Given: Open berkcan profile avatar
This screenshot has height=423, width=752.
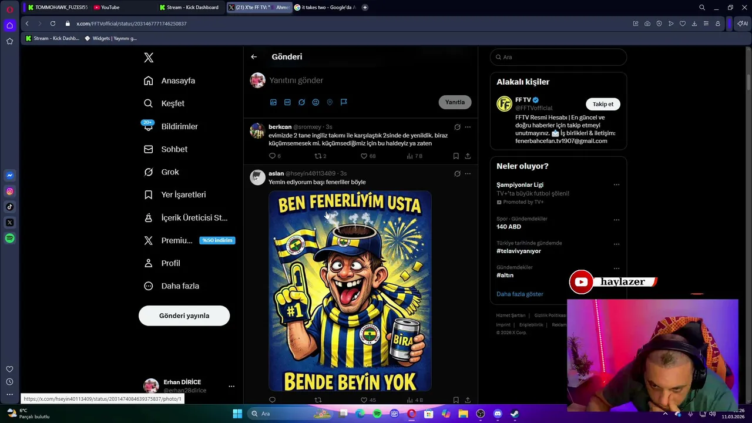Looking at the screenshot, I should tap(257, 130).
